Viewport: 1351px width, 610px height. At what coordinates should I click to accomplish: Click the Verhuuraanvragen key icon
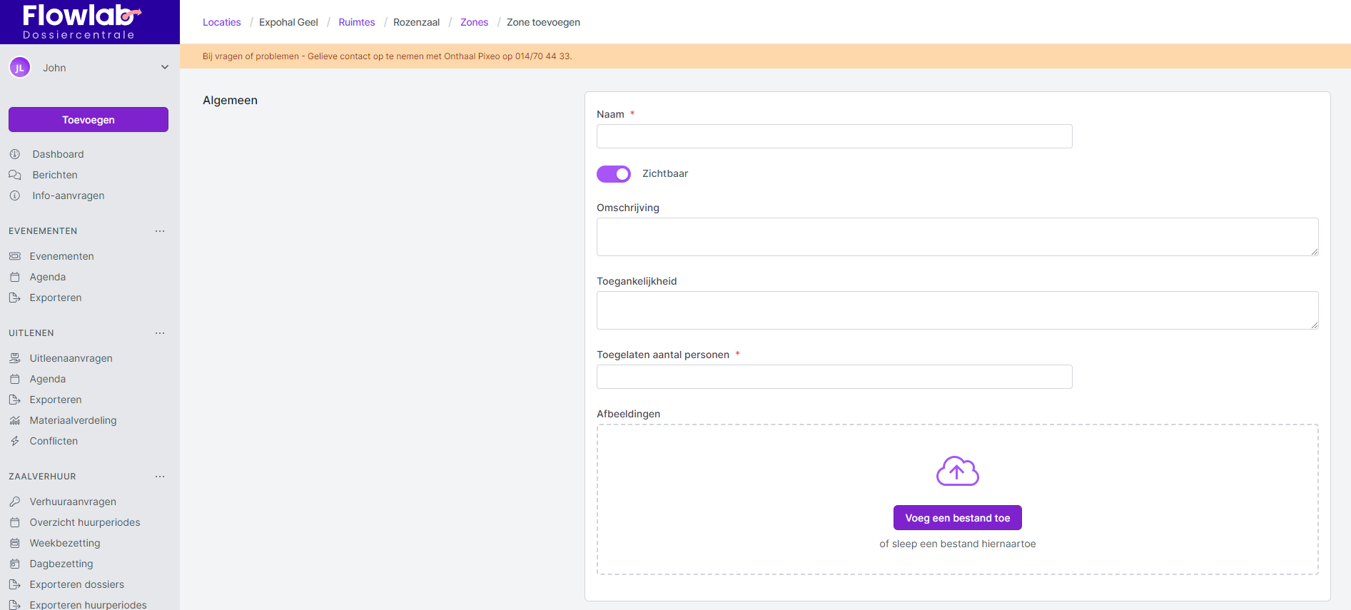[15, 502]
